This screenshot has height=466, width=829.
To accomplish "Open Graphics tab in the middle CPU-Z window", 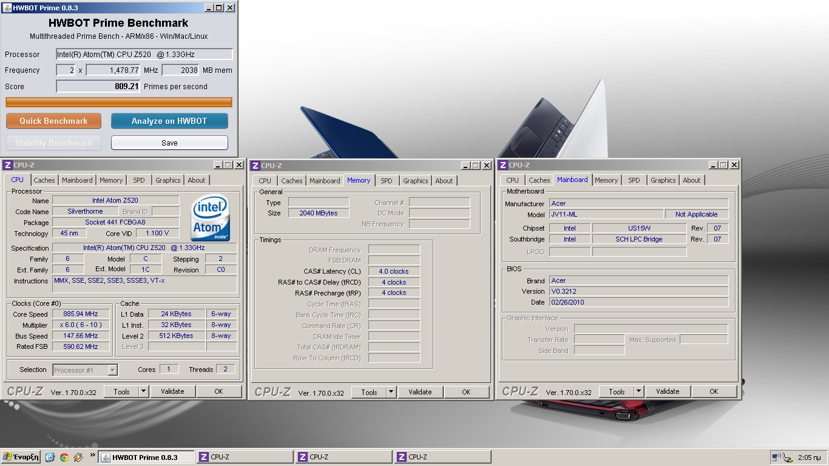I will [x=416, y=181].
